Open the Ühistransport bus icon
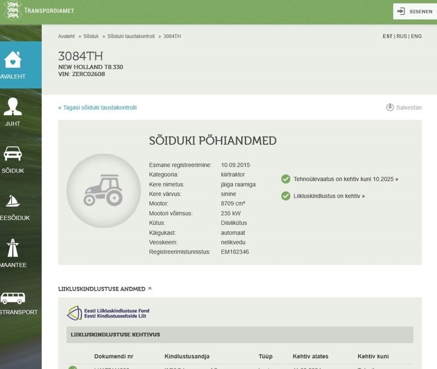 pyautogui.click(x=12, y=298)
